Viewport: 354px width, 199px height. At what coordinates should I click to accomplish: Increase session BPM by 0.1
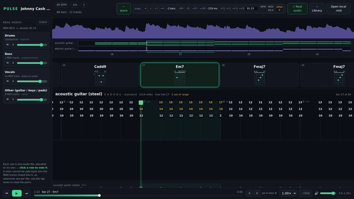pos(235,9)
